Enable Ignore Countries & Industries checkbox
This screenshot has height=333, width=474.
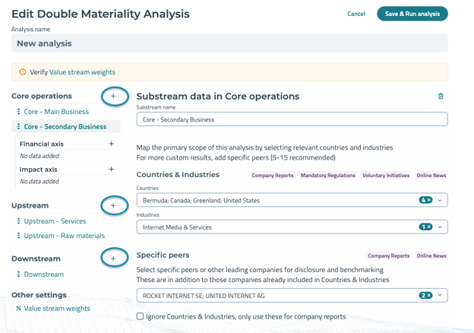pos(140,316)
